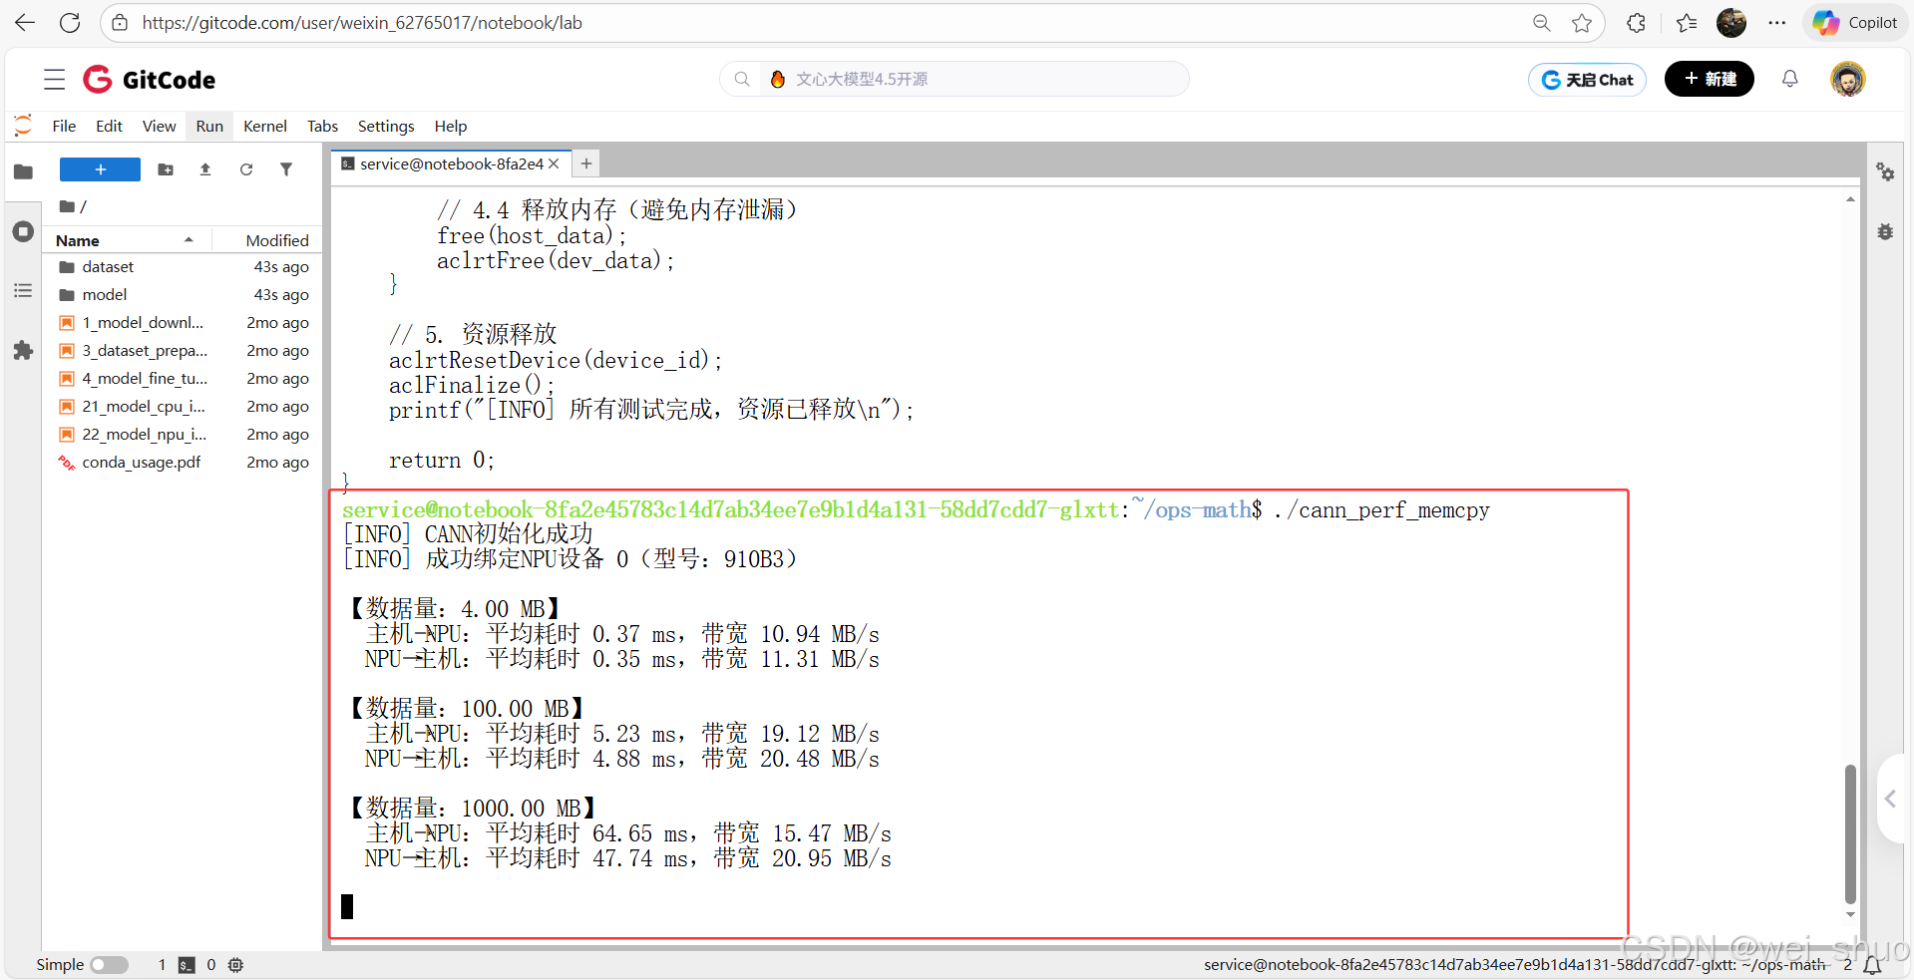Viewport: 1914px width, 980px height.
Task: Expand the right side floating chevron
Action: pyautogui.click(x=1892, y=799)
